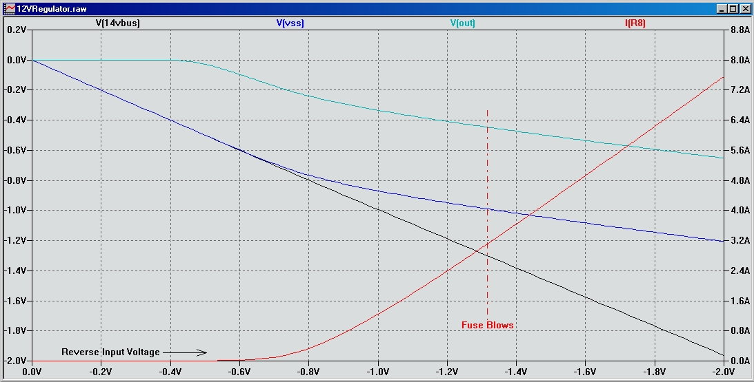Screen dimensions: 754x382
Task: Click the 0.0A right axis label
Action: [x=740, y=361]
